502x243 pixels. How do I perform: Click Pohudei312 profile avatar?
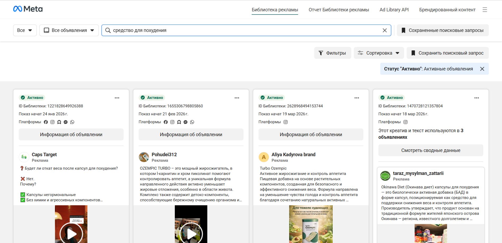pos(144,157)
